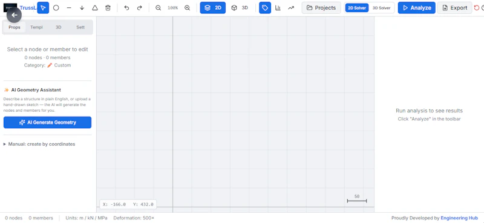Image resolution: width=484 pixels, height=223 pixels.
Task: Click the red reset icon
Action: pyautogui.click(x=477, y=8)
